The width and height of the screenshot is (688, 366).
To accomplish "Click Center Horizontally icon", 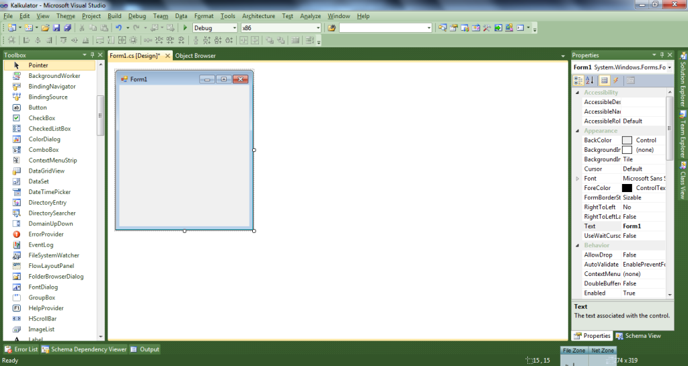I will pyautogui.click(x=243, y=40).
